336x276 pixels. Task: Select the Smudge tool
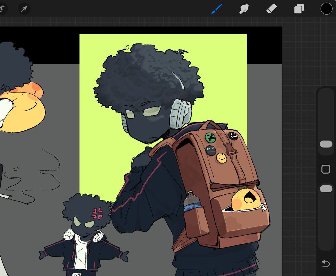pos(244,9)
